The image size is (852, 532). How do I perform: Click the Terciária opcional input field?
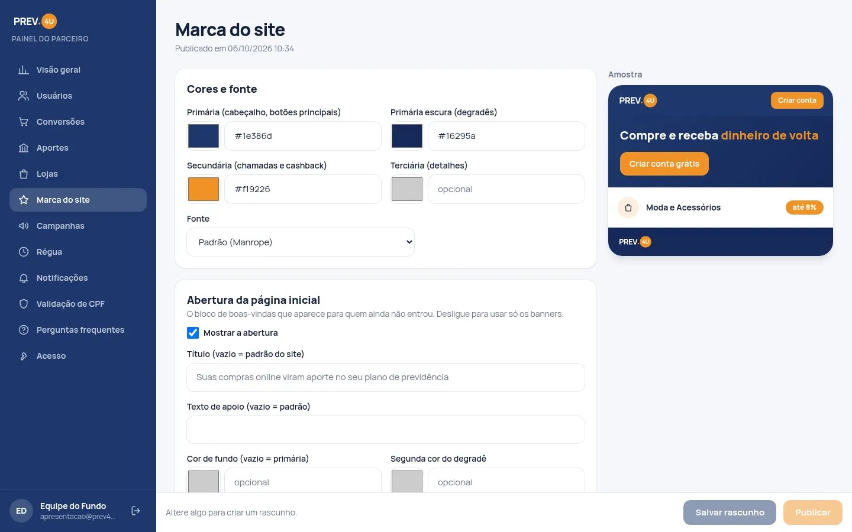(x=506, y=189)
